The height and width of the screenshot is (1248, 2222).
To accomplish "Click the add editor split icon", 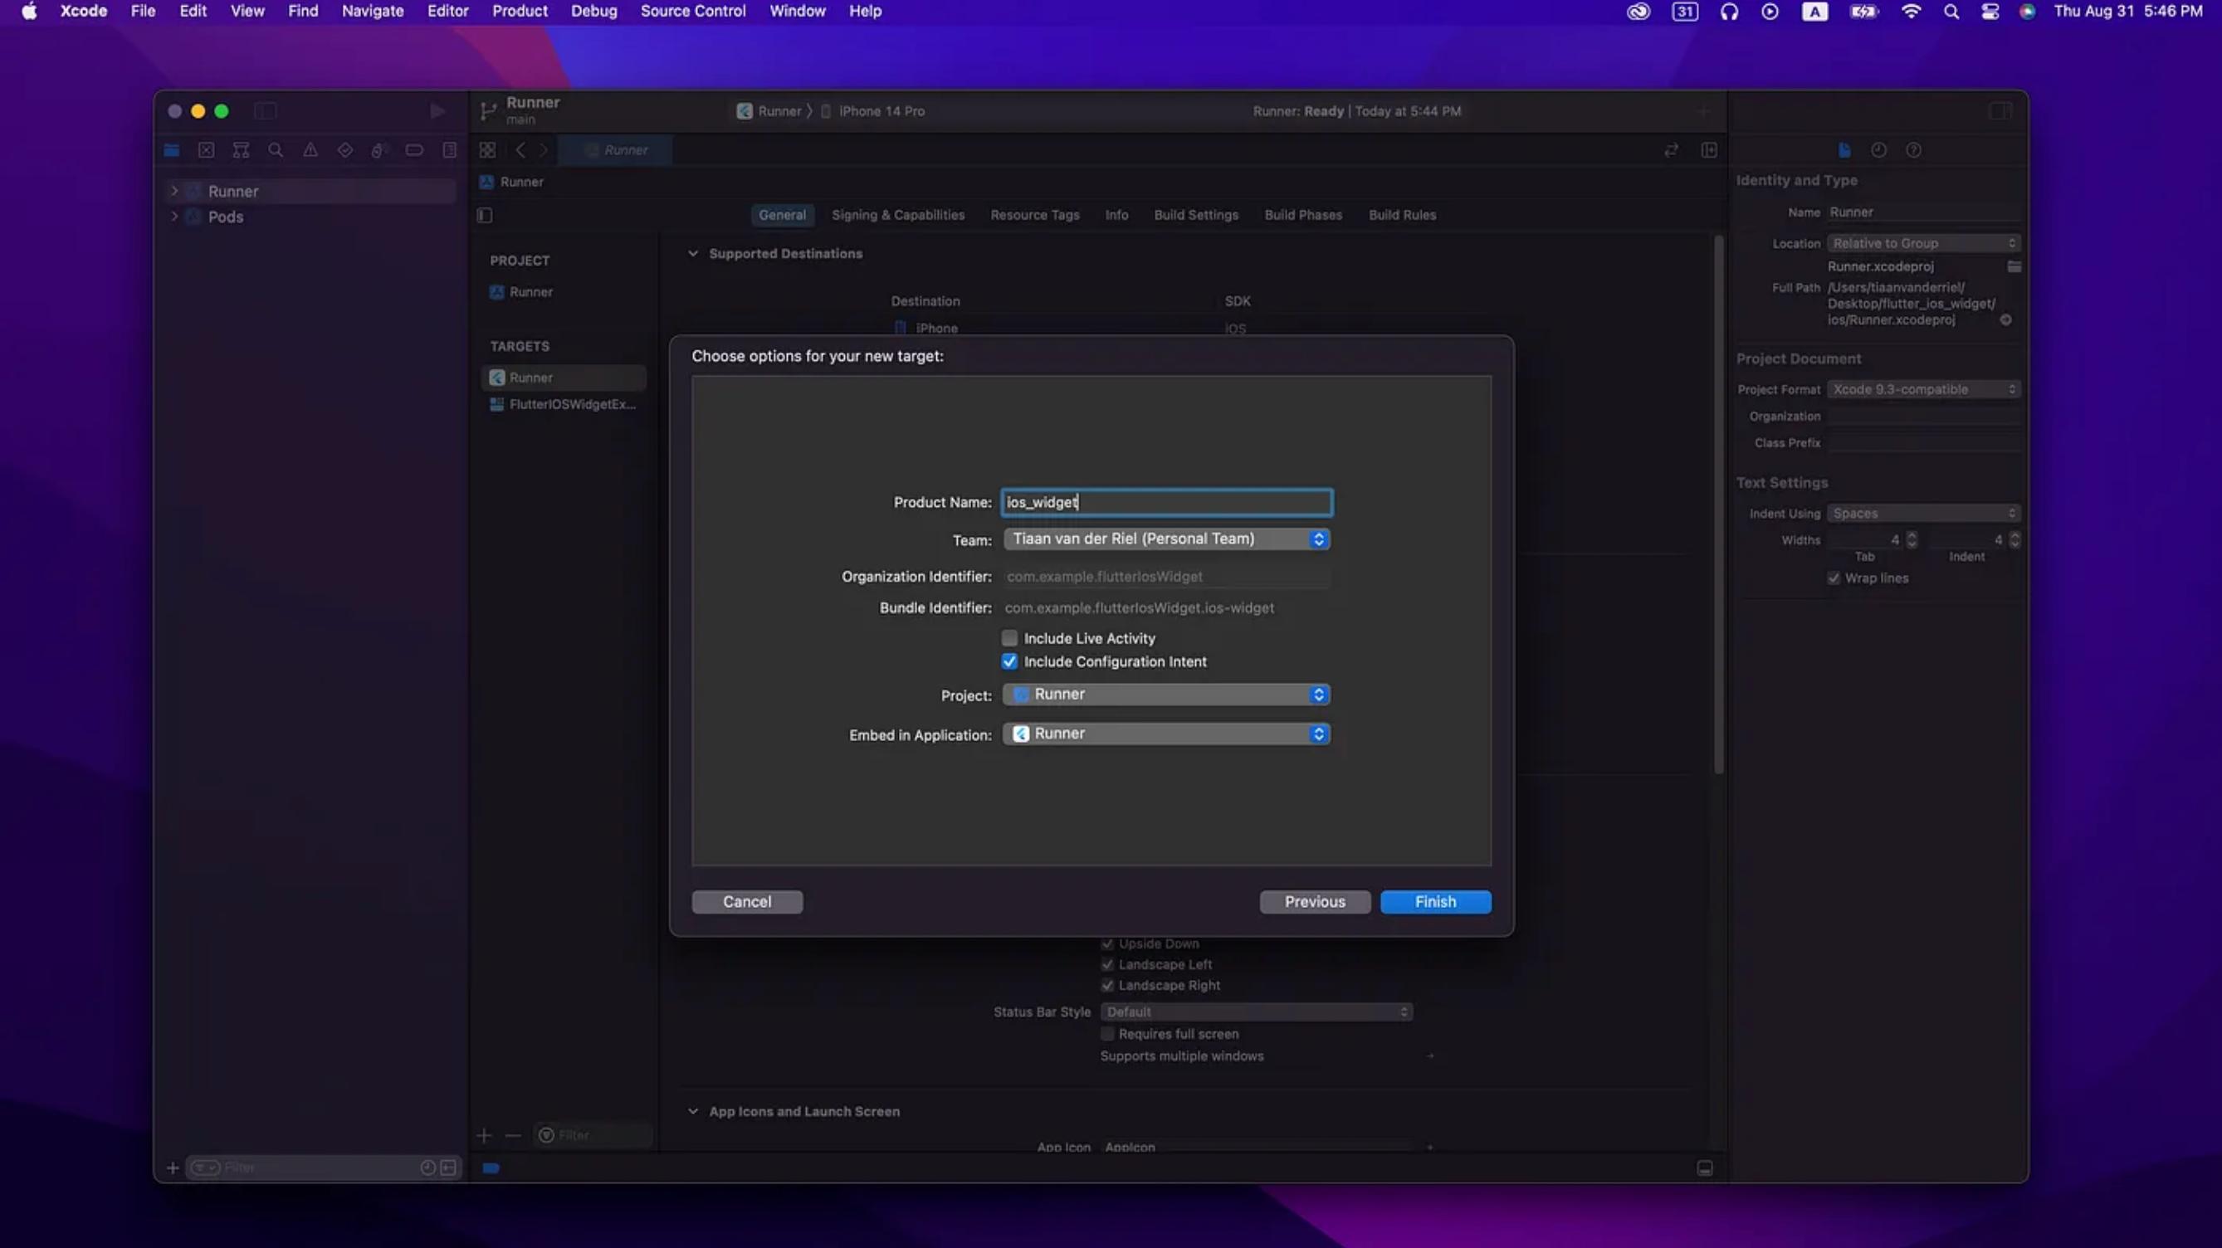I will 1709,150.
